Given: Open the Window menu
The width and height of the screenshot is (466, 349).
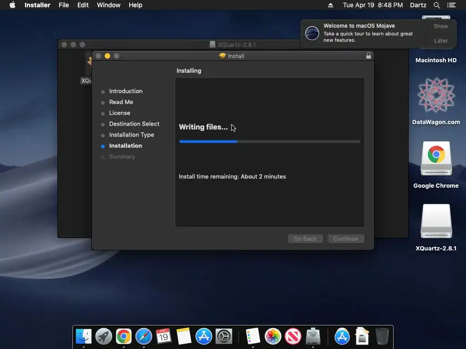Looking at the screenshot, I should pos(108,5).
